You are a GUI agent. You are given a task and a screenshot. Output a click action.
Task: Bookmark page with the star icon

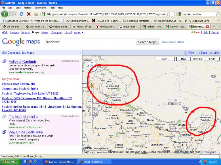coord(168,14)
